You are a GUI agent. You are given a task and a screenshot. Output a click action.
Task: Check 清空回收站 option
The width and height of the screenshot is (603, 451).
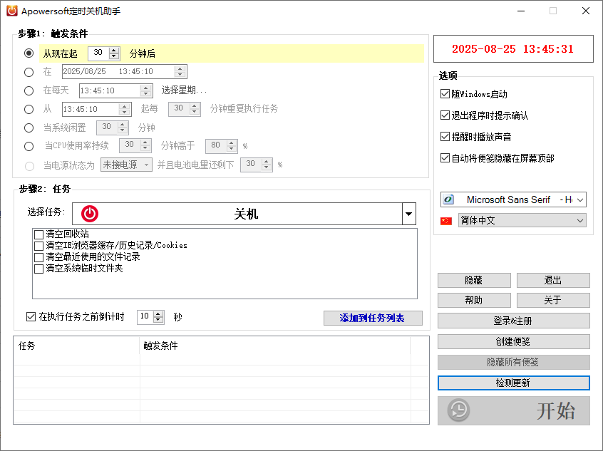point(38,234)
